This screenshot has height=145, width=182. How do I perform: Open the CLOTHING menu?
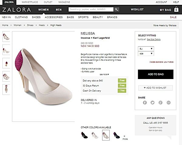coord(21,17)
